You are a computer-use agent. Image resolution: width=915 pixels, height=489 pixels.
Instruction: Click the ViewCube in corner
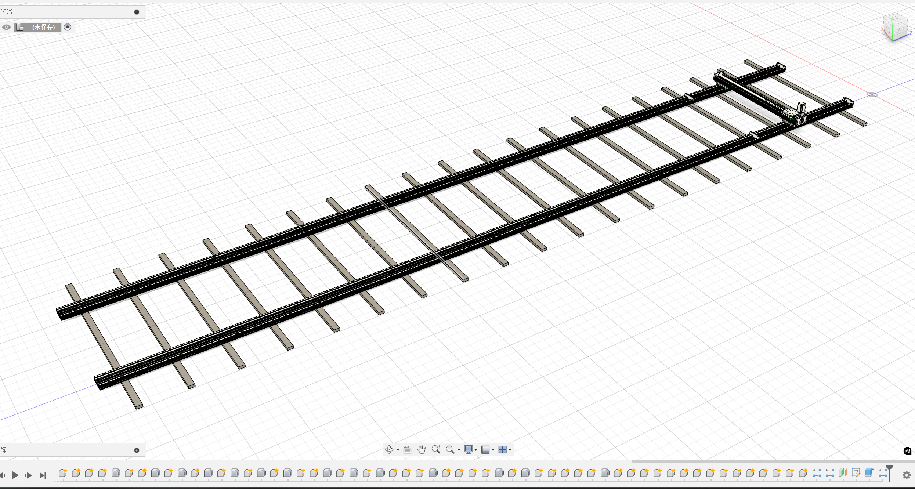tap(896, 28)
